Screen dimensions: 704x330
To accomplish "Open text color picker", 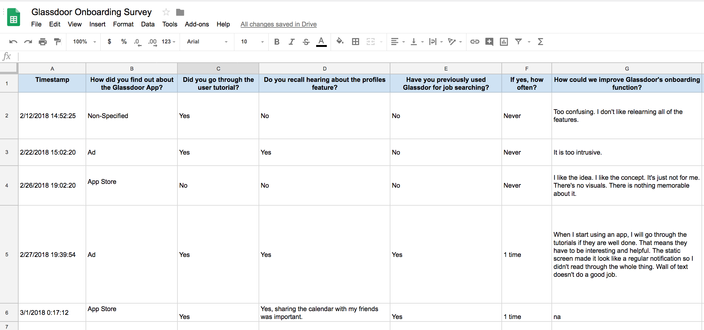I will click(321, 42).
